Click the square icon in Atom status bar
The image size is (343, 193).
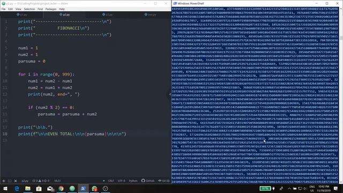(10, 181)
